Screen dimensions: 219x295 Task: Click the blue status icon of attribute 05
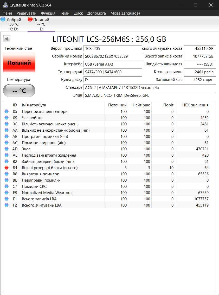pyautogui.click(x=7, y=112)
